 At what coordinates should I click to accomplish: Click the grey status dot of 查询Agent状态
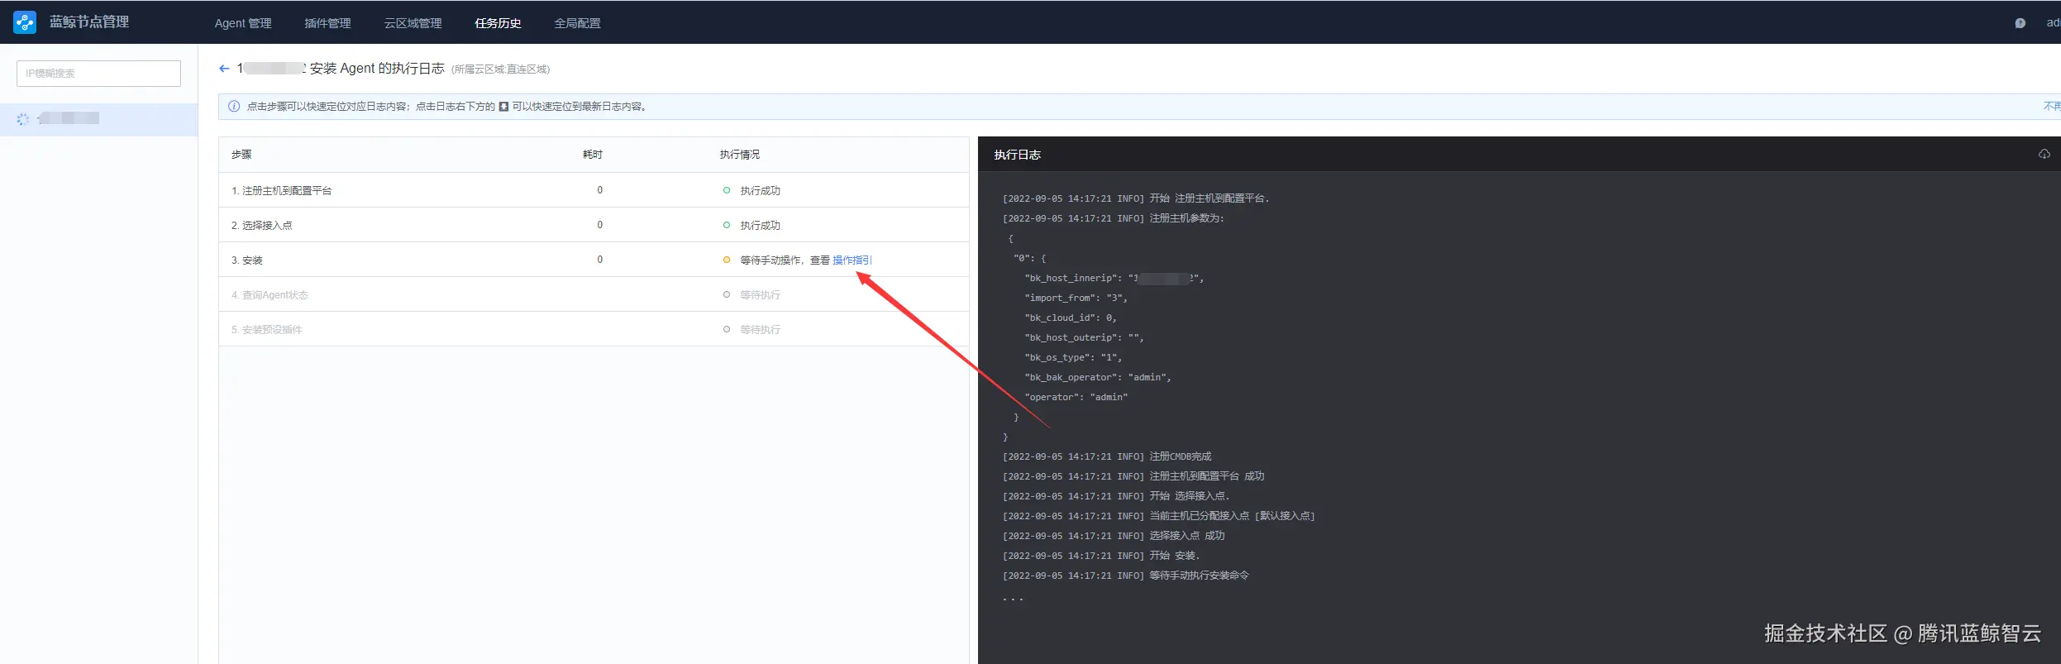[727, 294]
